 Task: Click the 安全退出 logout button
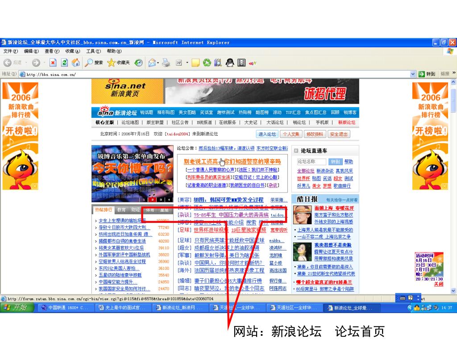click(339, 134)
